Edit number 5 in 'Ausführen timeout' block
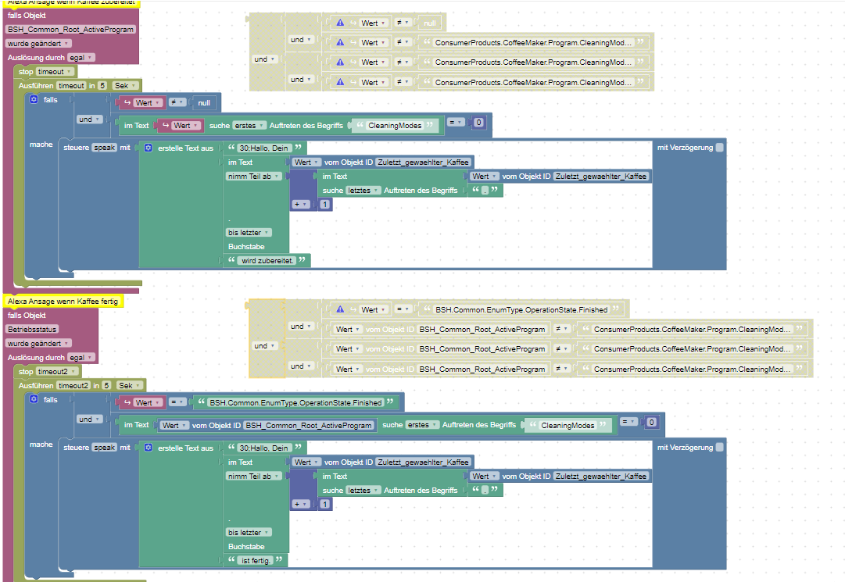This screenshot has height=582, width=845. [102, 86]
